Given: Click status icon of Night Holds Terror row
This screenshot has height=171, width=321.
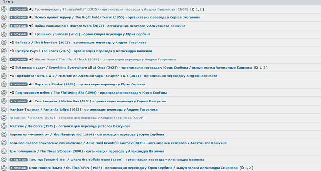Looking at the screenshot, I should (x=4, y=17).
